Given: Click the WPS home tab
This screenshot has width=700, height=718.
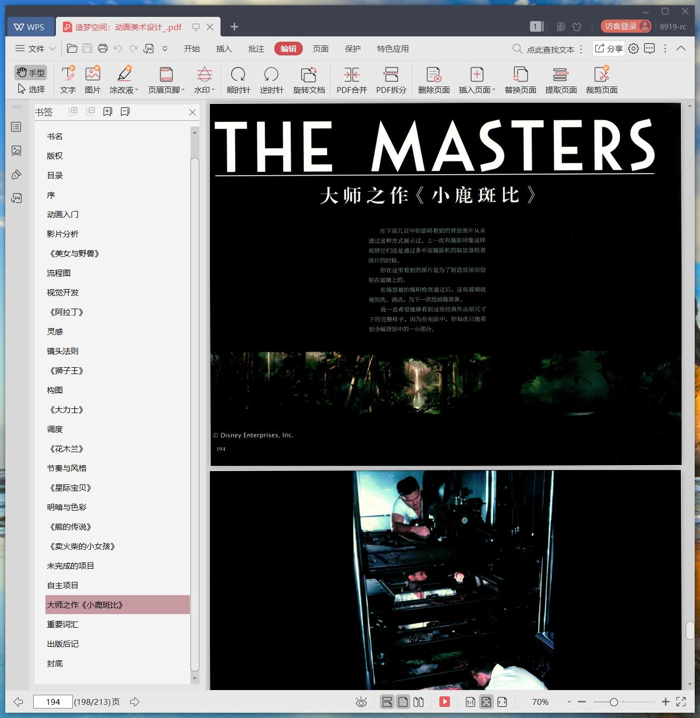Looking at the screenshot, I should (x=30, y=27).
